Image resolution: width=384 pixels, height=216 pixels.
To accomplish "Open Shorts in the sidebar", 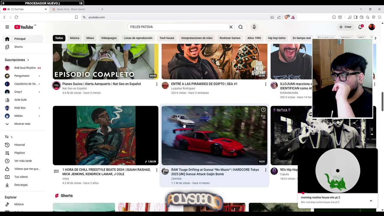I will [23, 47].
